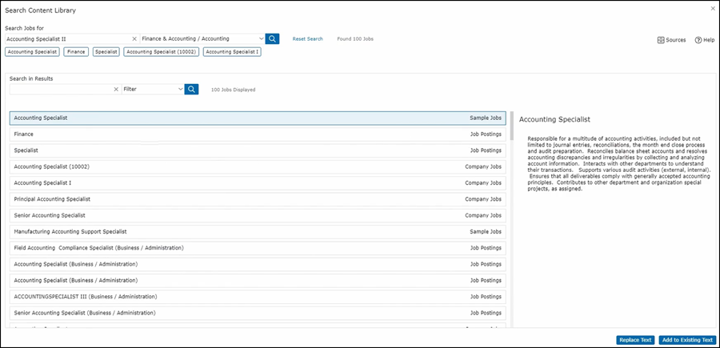Expand the Finance & Accounting category dropdown
The image size is (720, 348).
pyautogui.click(x=261, y=38)
